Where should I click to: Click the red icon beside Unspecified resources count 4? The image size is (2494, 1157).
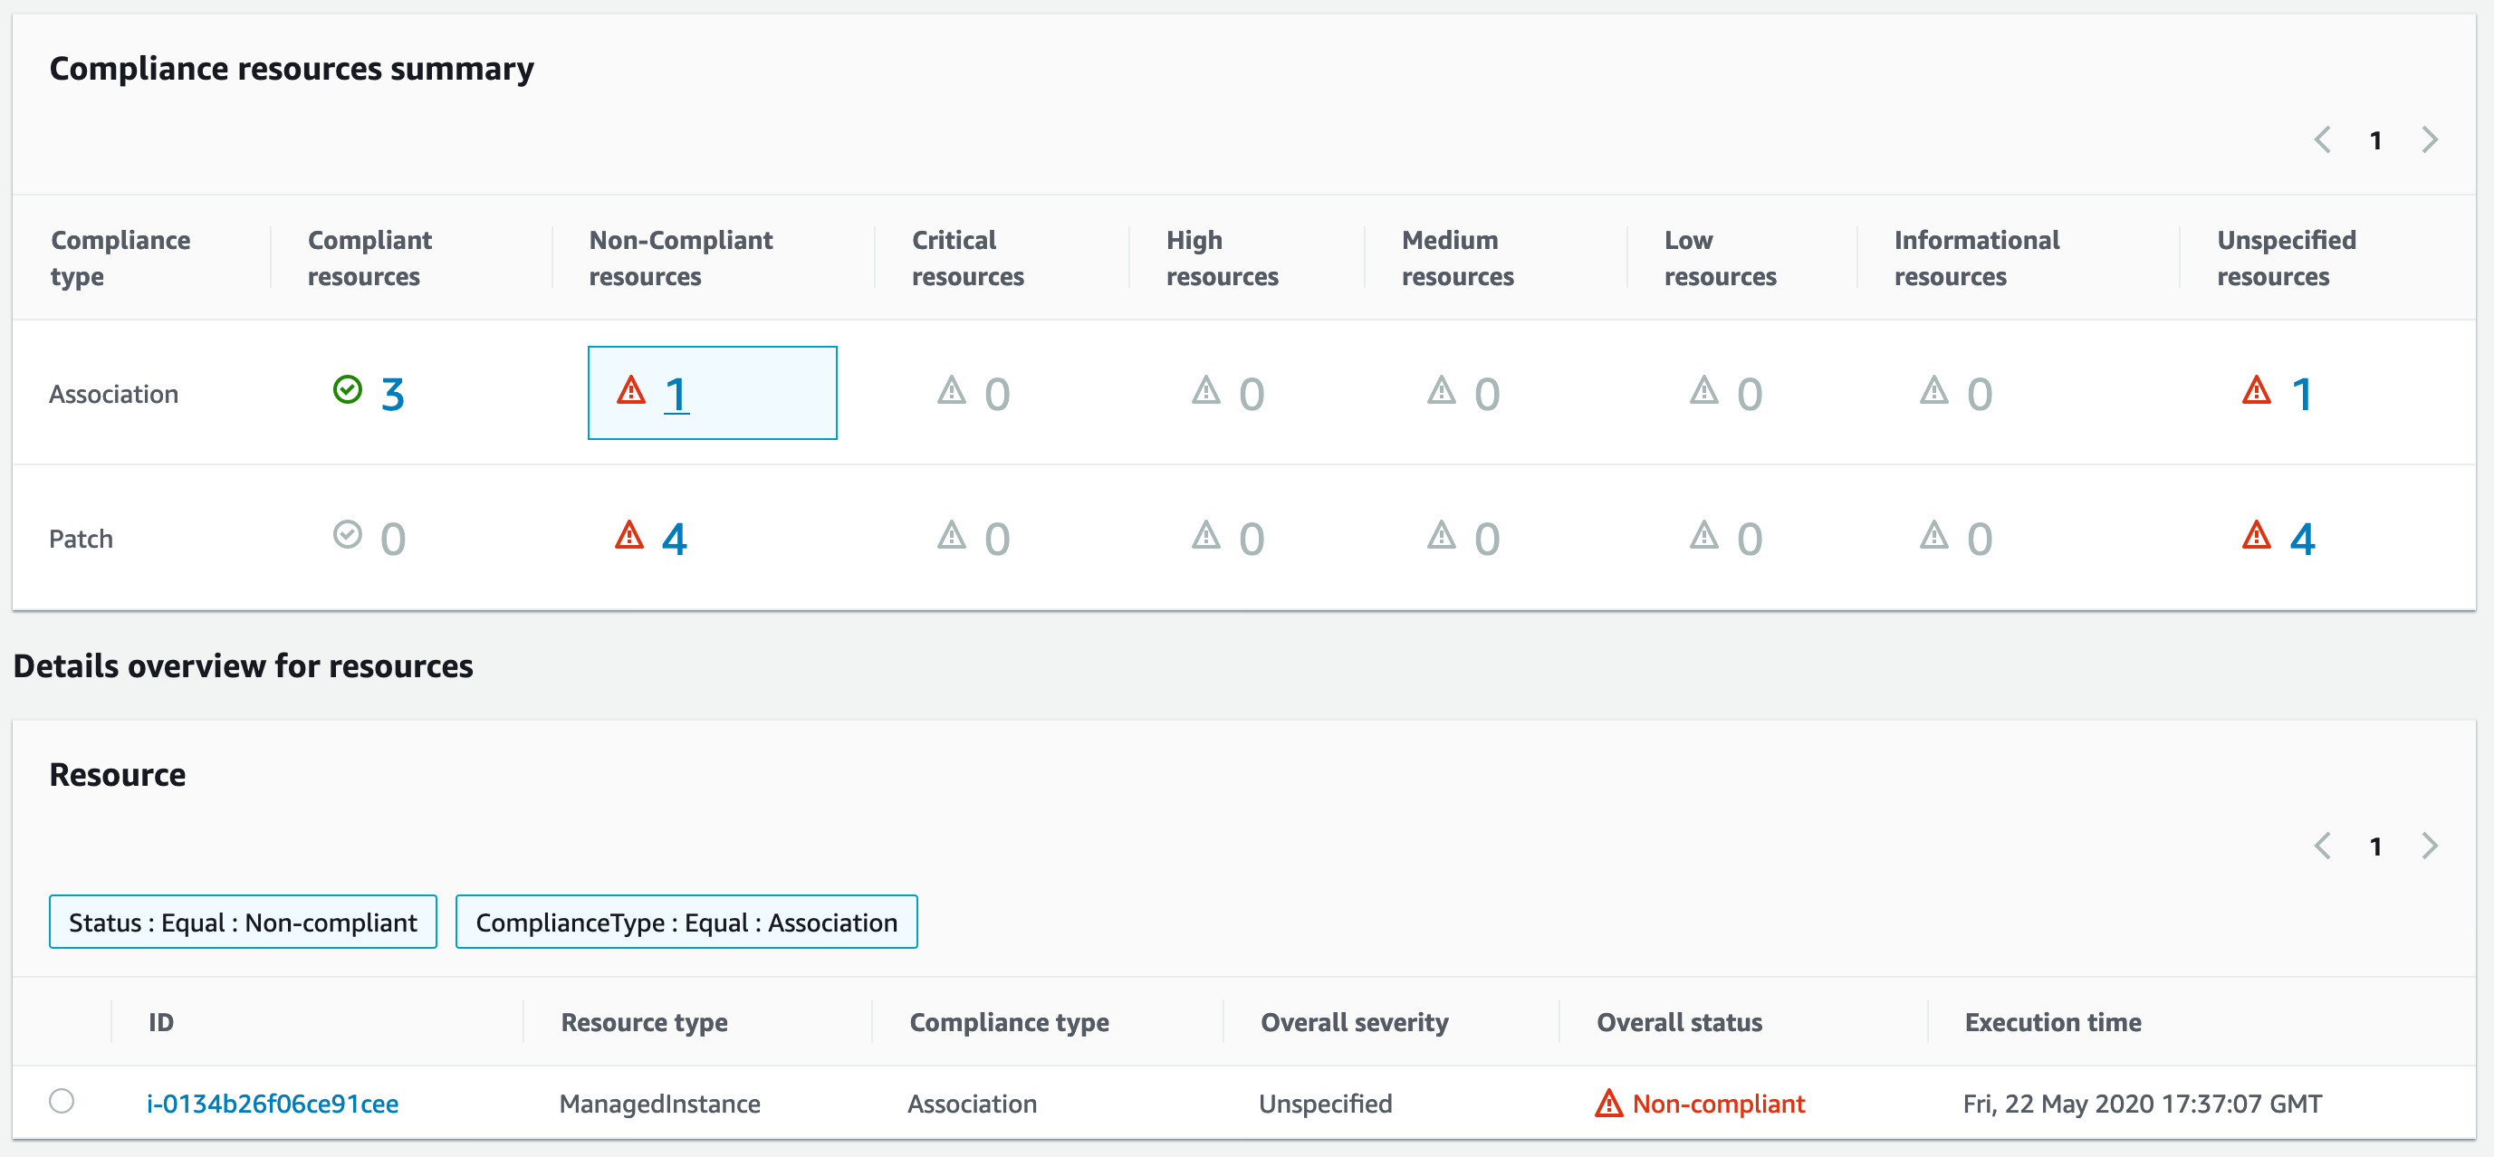coord(2256,535)
